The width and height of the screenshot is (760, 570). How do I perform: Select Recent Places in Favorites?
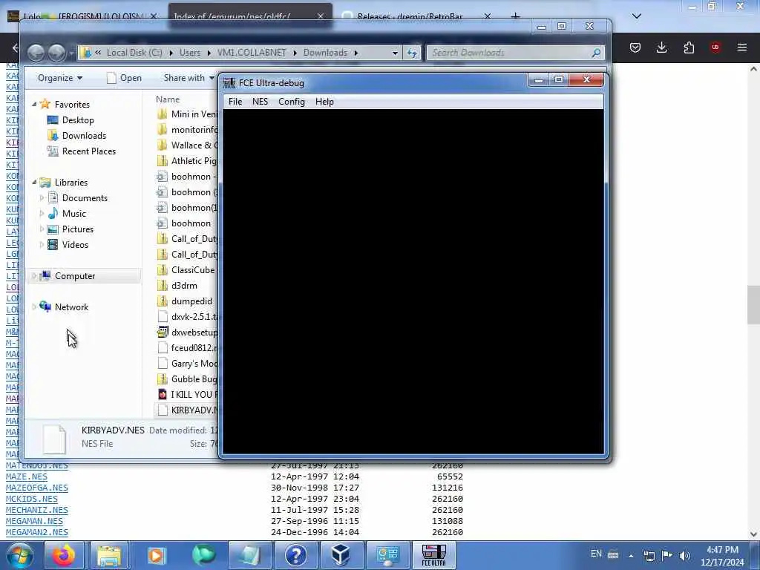point(88,151)
